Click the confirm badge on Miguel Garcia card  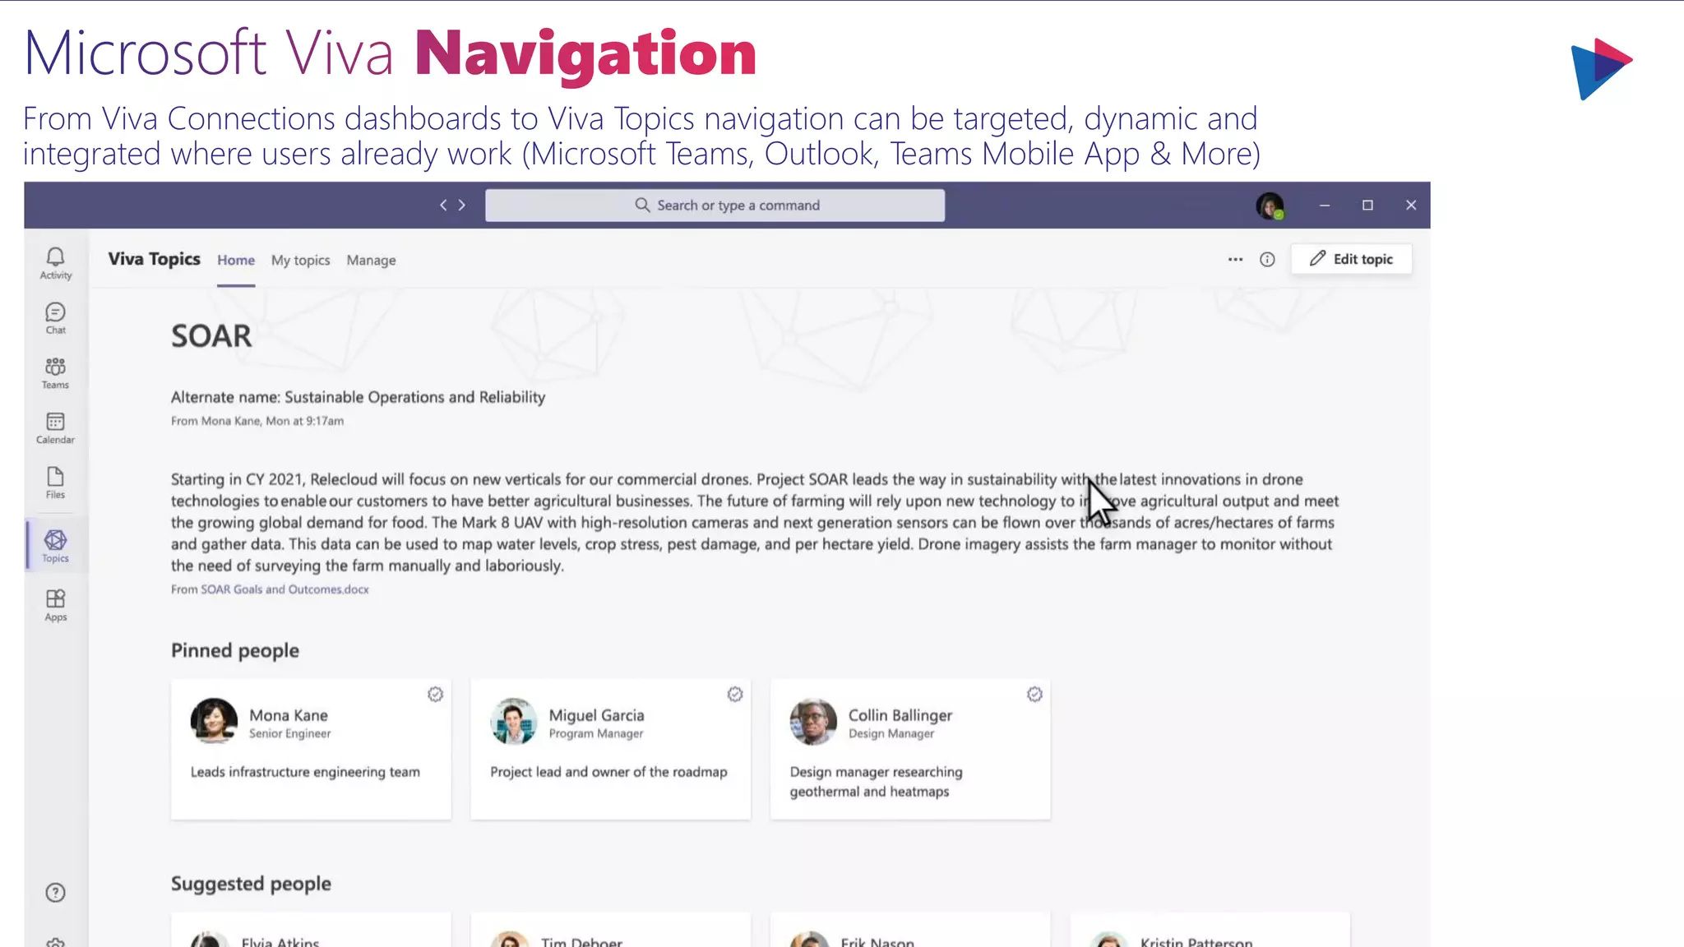[735, 695]
